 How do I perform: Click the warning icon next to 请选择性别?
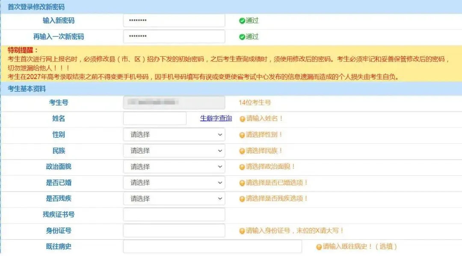tap(242, 135)
